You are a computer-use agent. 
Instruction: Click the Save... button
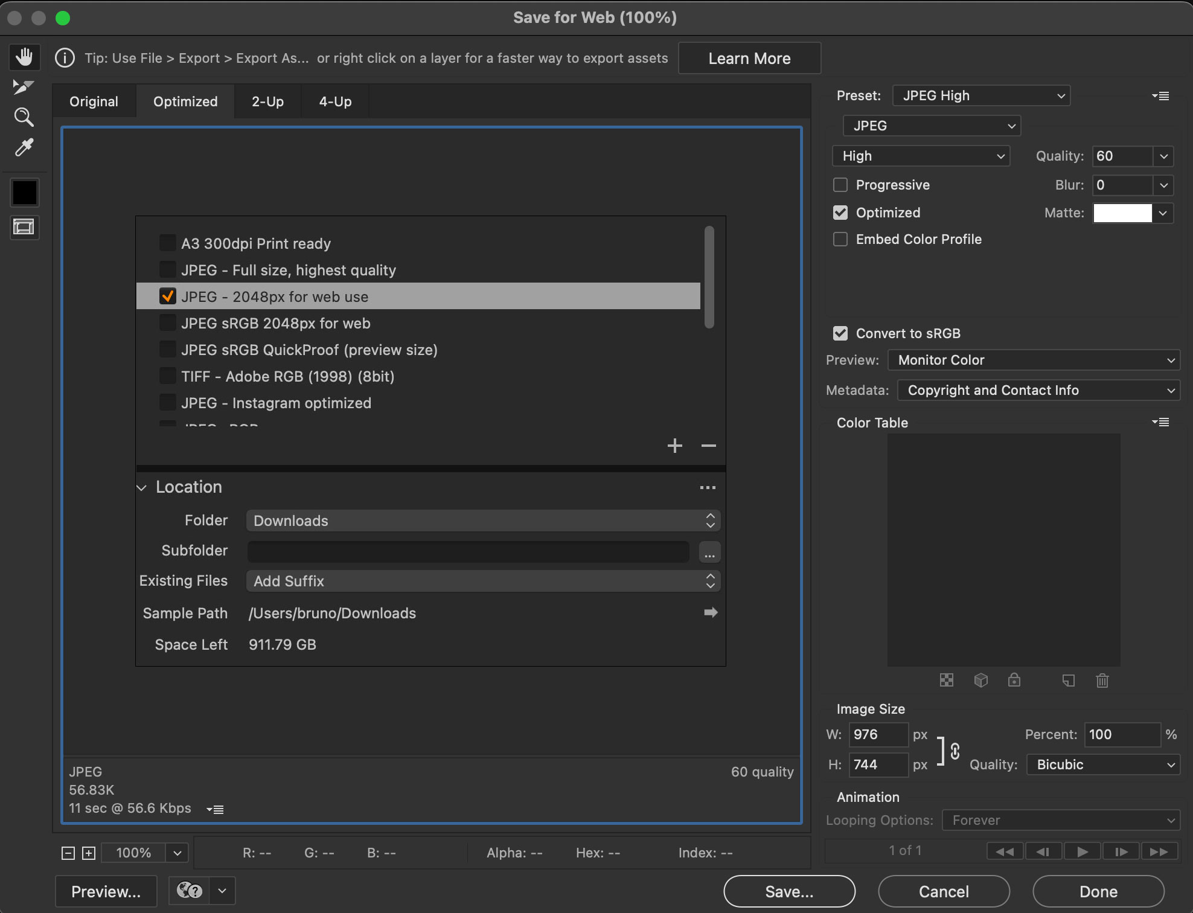point(789,891)
